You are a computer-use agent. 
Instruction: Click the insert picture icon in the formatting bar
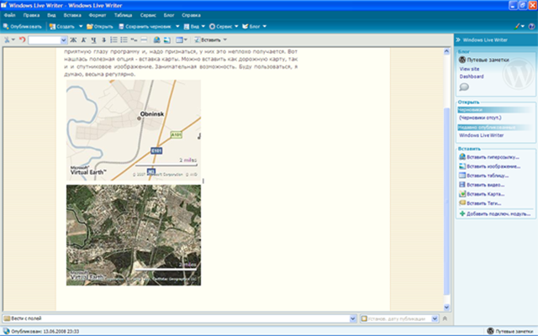point(167,40)
